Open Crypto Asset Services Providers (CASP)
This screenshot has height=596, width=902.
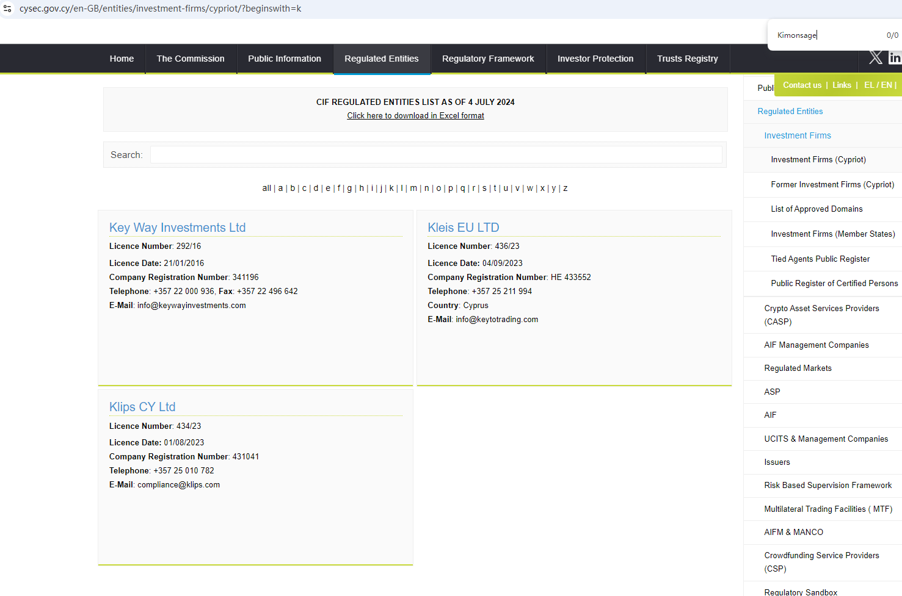821,315
